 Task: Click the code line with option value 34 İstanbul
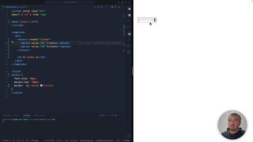coord(46,47)
